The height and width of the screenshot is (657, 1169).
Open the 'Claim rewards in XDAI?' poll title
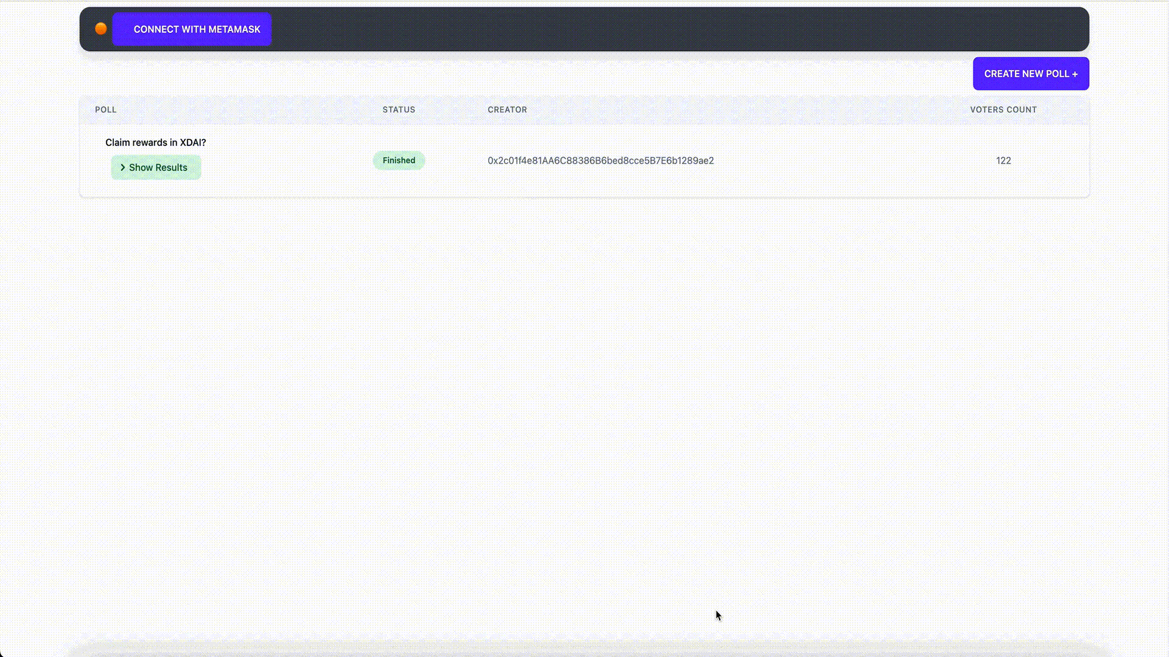click(155, 142)
